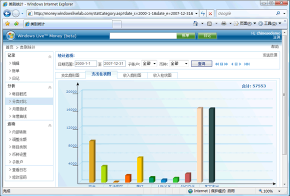
Task: Open the 币种 currency dropdown
Action: 179,63
